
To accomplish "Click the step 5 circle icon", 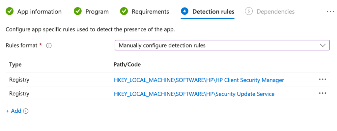I will pyautogui.click(x=249, y=11).
